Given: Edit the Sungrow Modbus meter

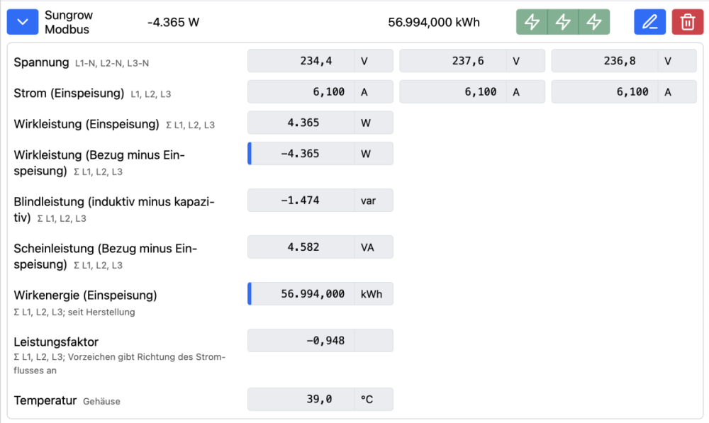Looking at the screenshot, I should pyautogui.click(x=649, y=22).
